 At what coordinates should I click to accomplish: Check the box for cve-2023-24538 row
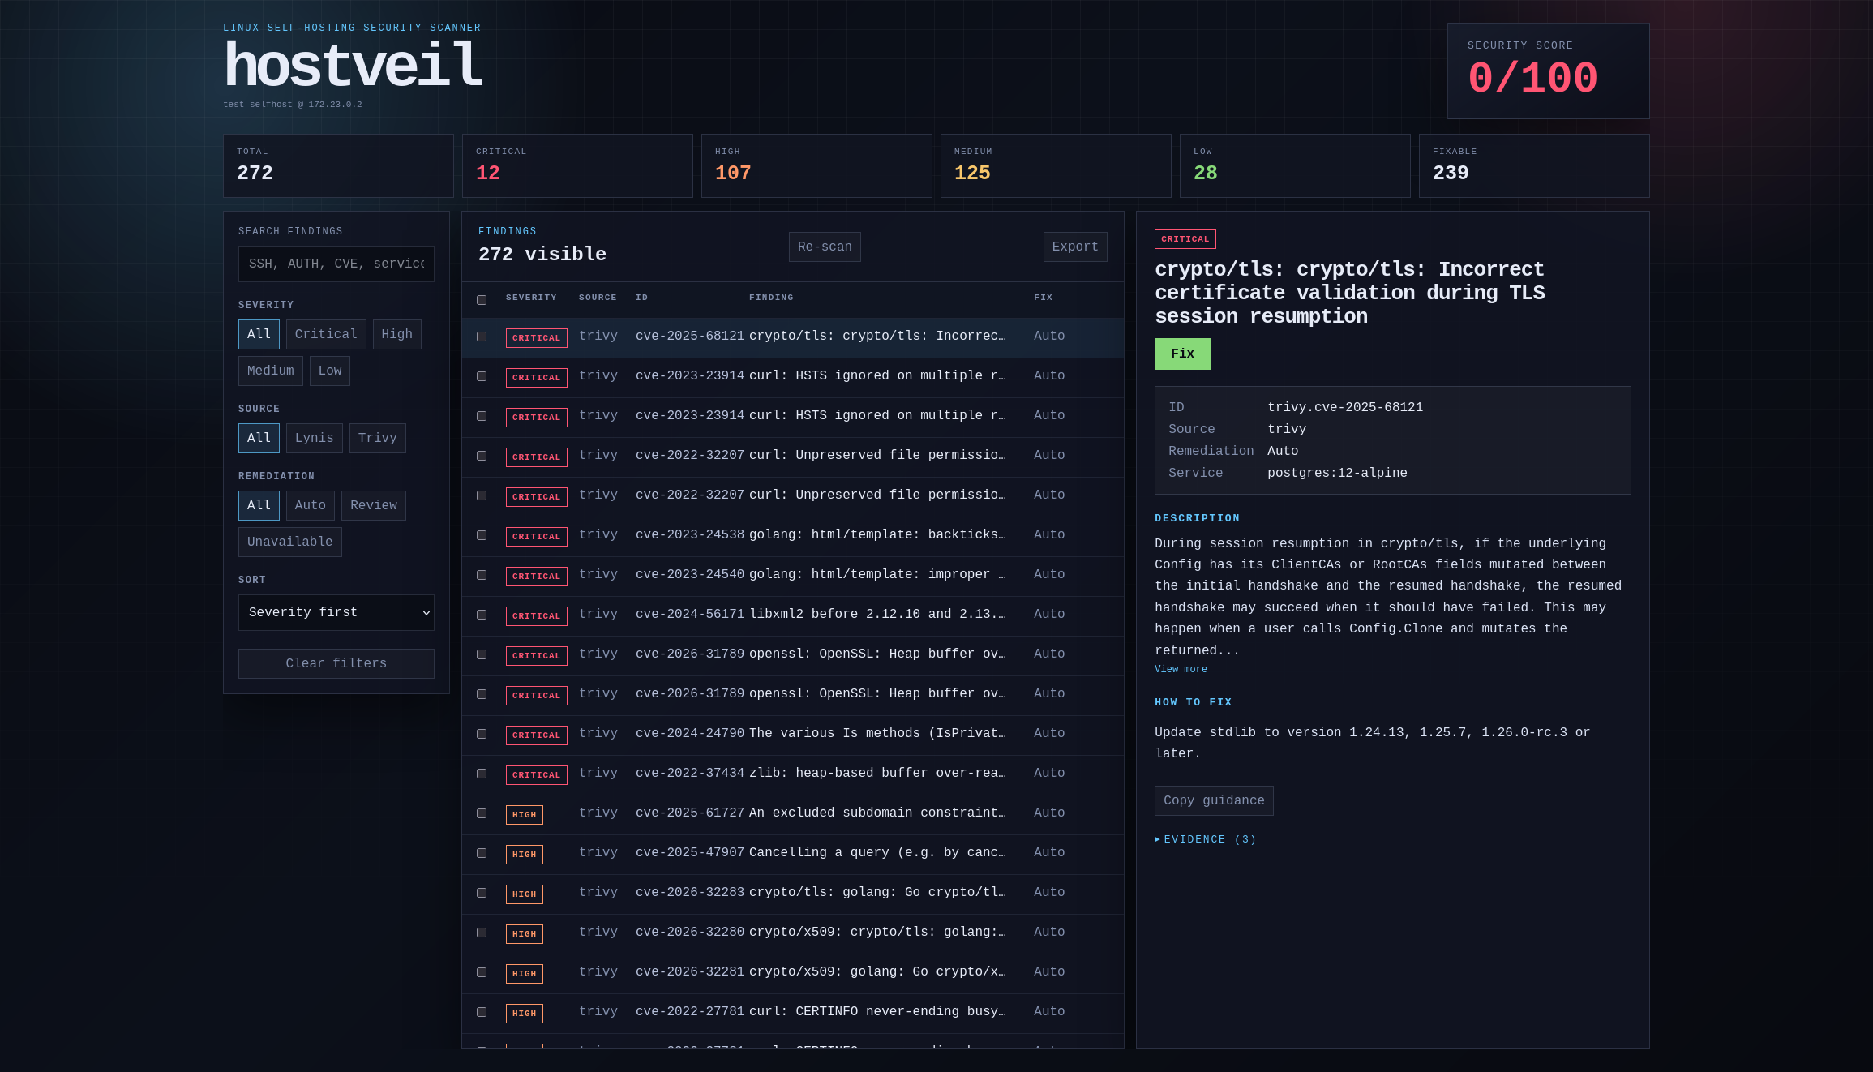[482, 535]
